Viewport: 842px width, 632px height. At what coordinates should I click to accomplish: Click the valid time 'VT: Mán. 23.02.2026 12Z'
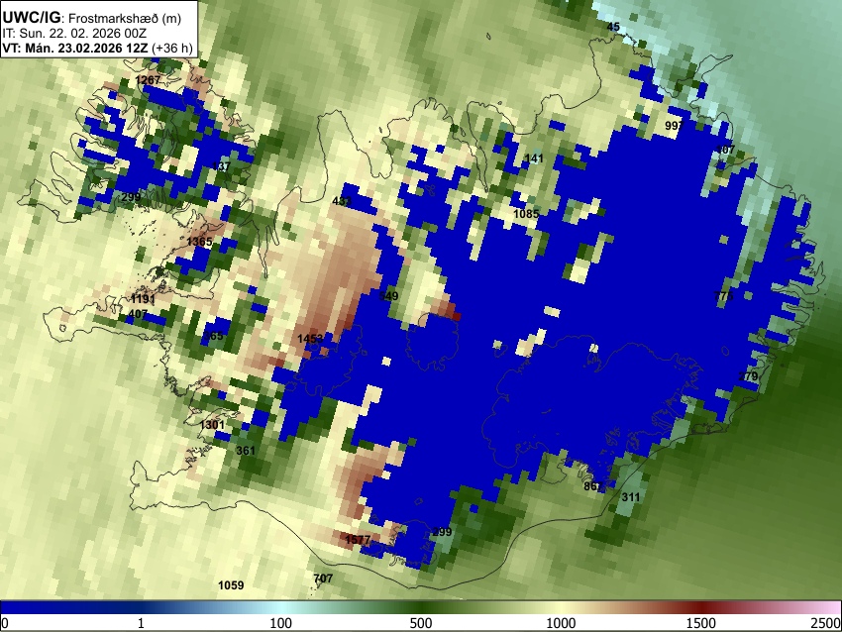pyautogui.click(x=75, y=48)
